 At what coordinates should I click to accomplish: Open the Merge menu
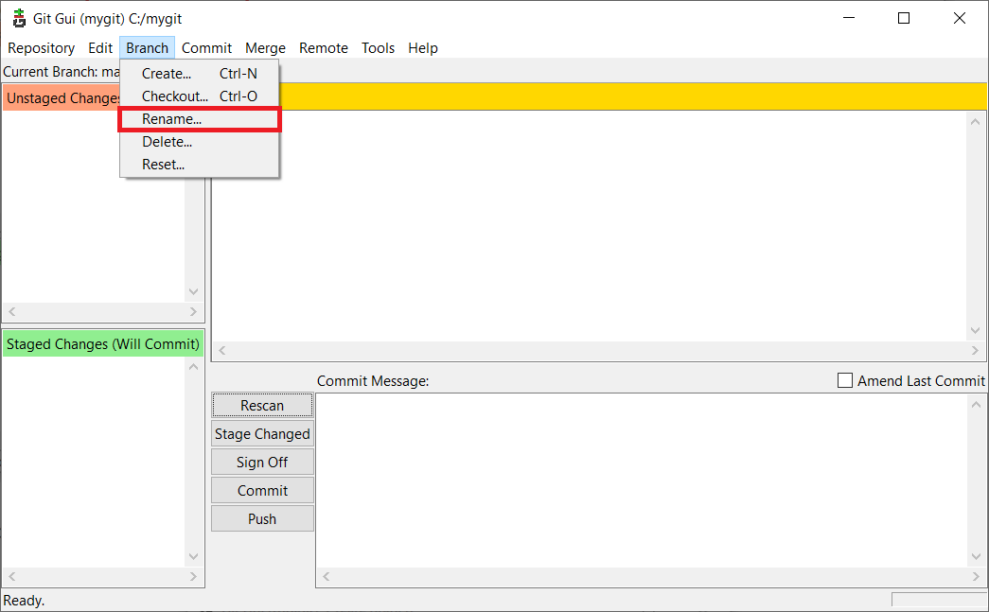[x=265, y=48]
